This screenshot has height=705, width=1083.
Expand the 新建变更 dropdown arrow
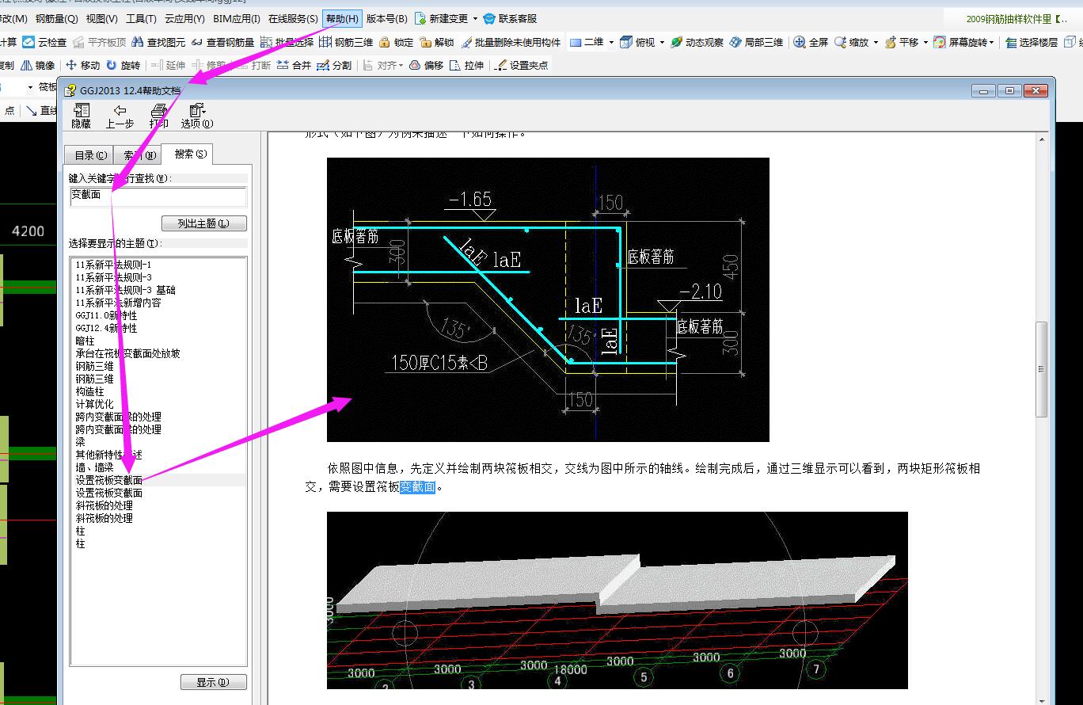[x=475, y=19]
